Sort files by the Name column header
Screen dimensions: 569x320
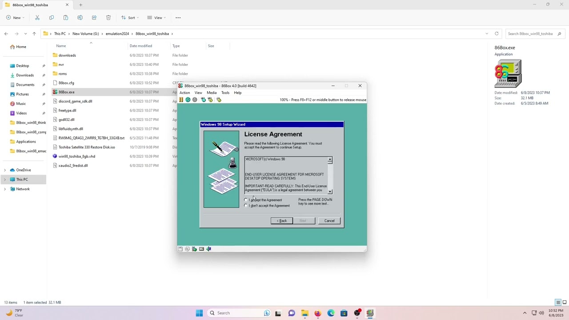tap(61, 46)
